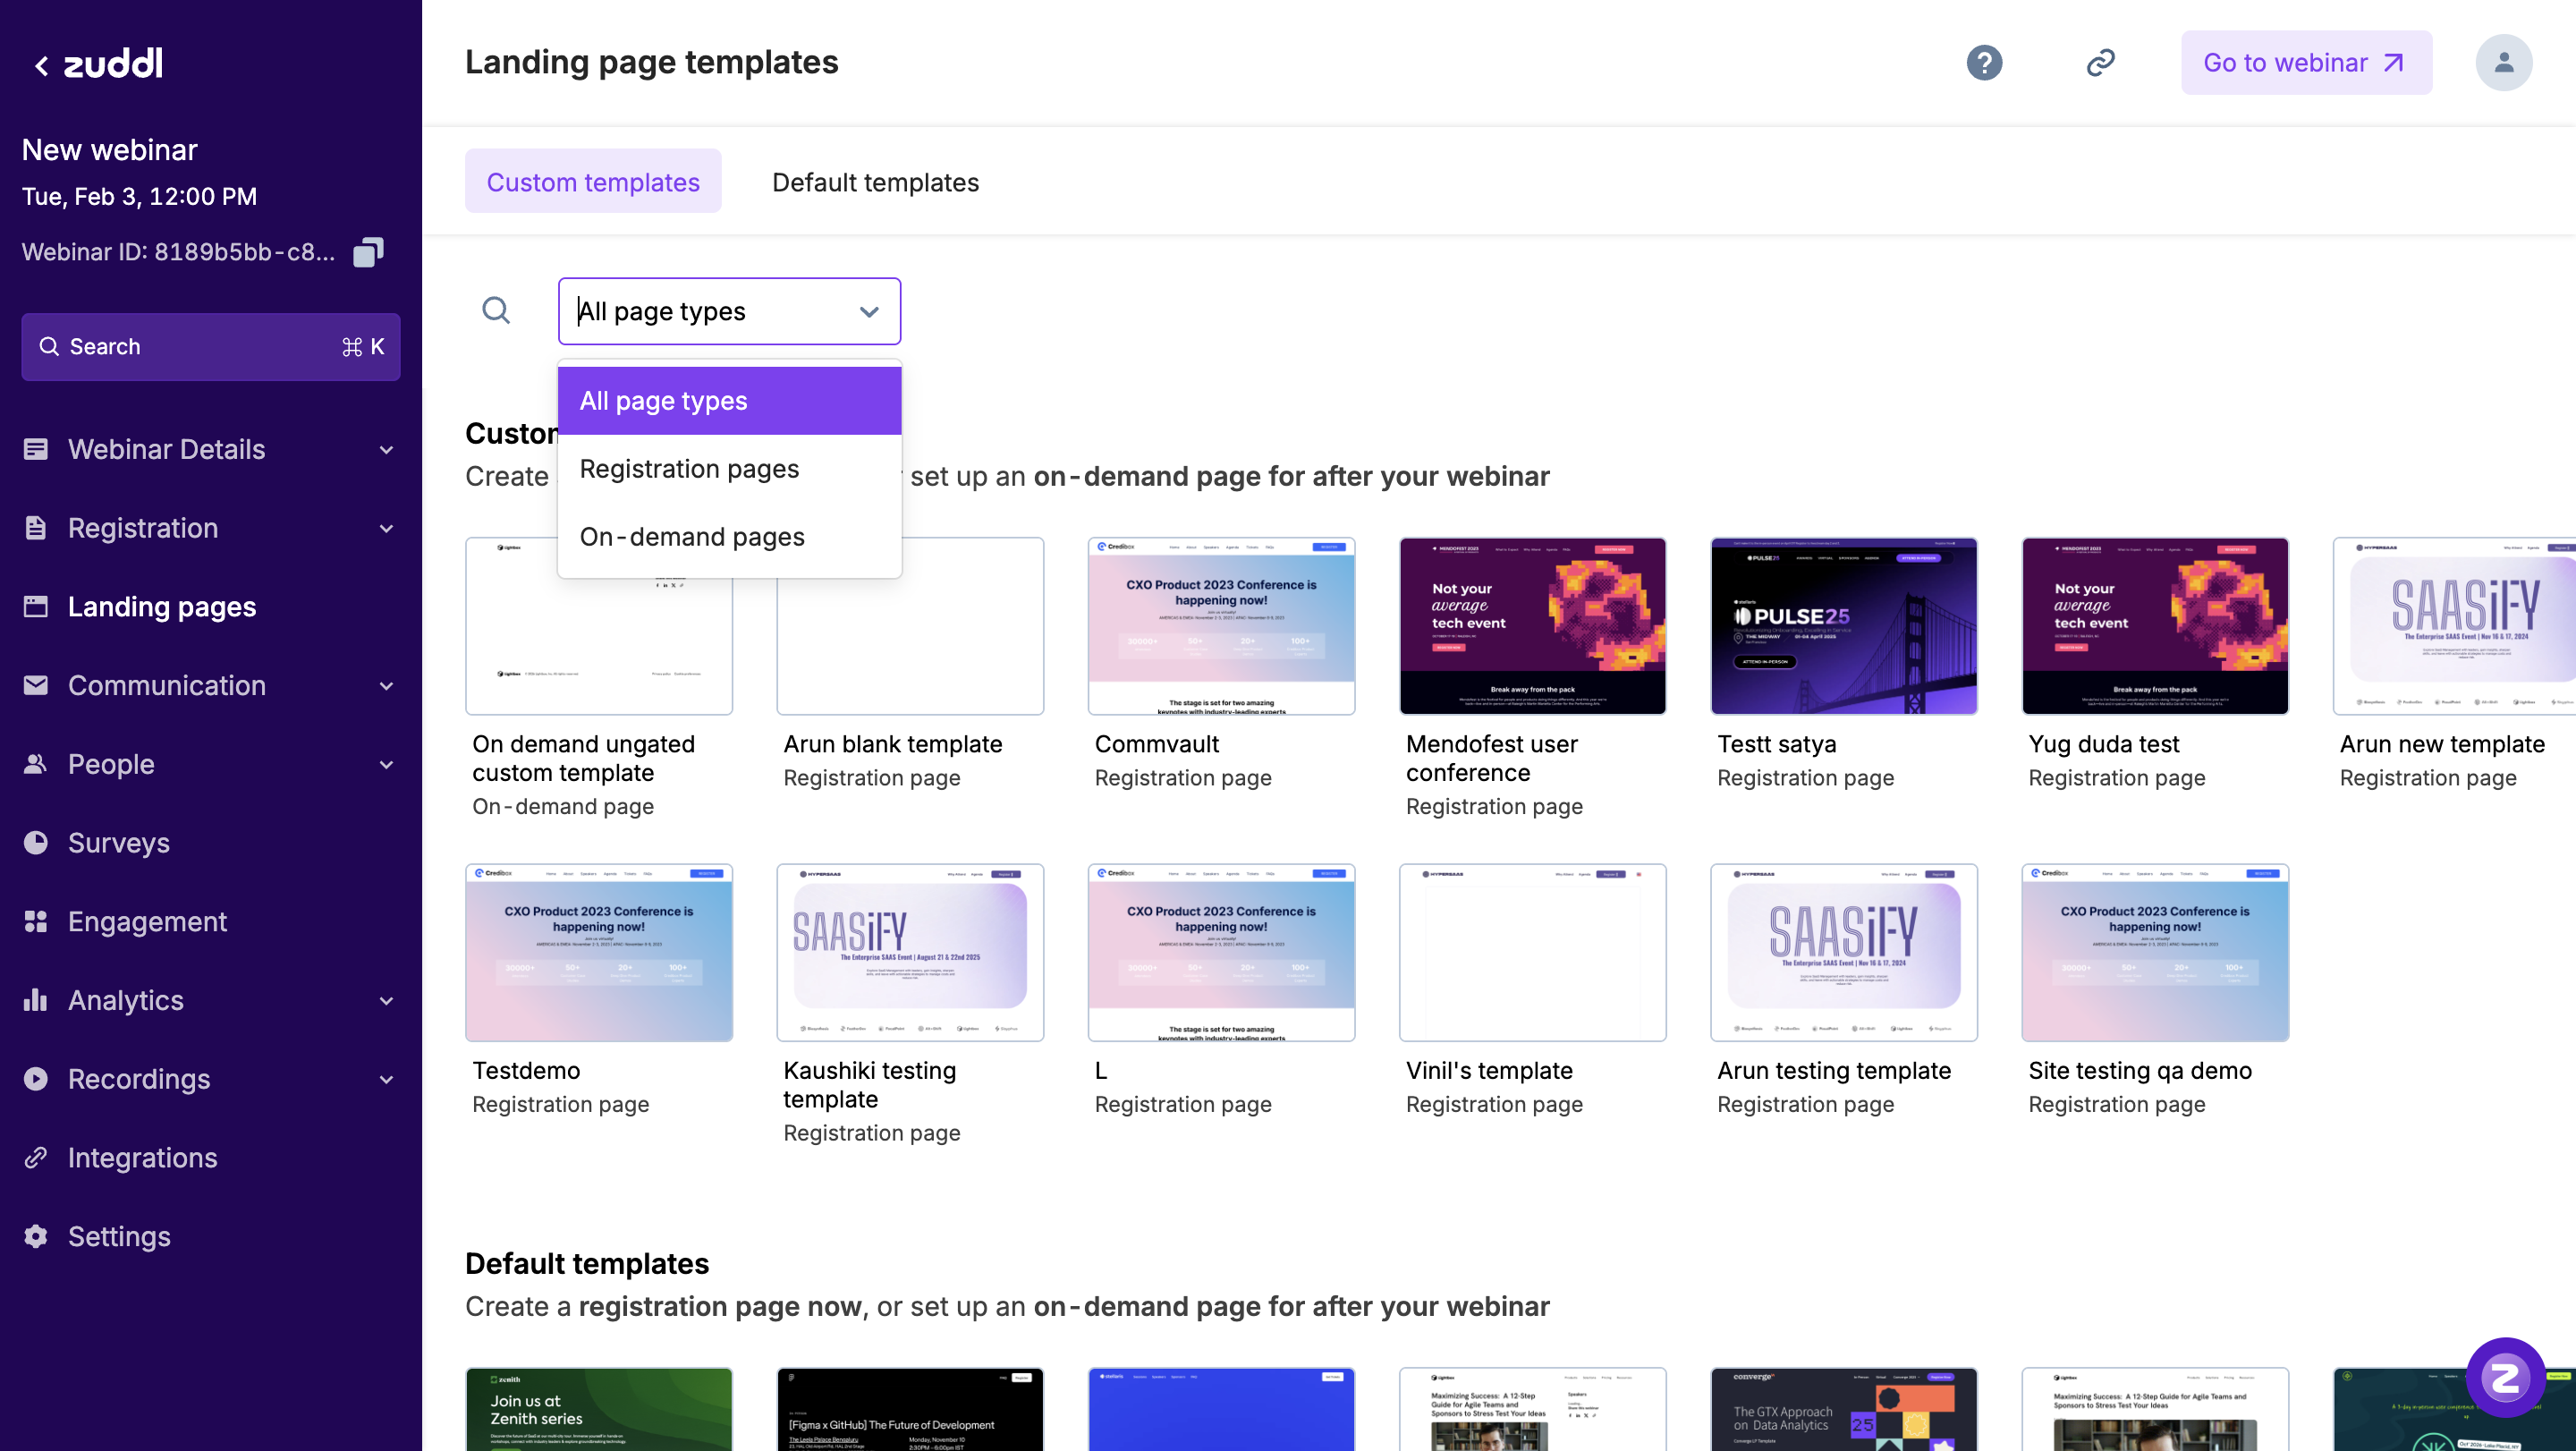Screen dimensions: 2576x1451
Task: Open Settings in the sidebar
Action: pyautogui.click(x=119, y=1236)
